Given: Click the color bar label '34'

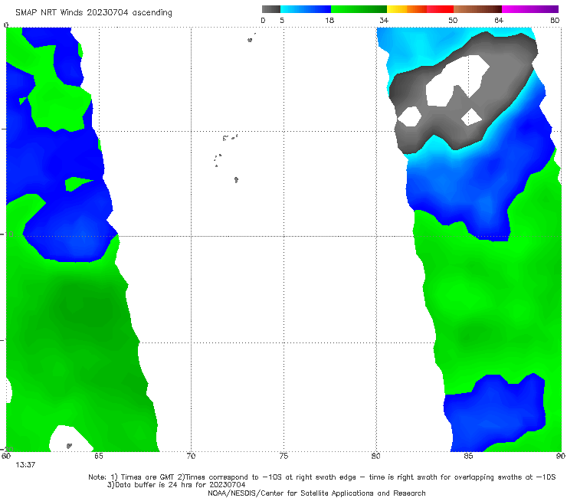Looking at the screenshot, I should pyautogui.click(x=384, y=21).
